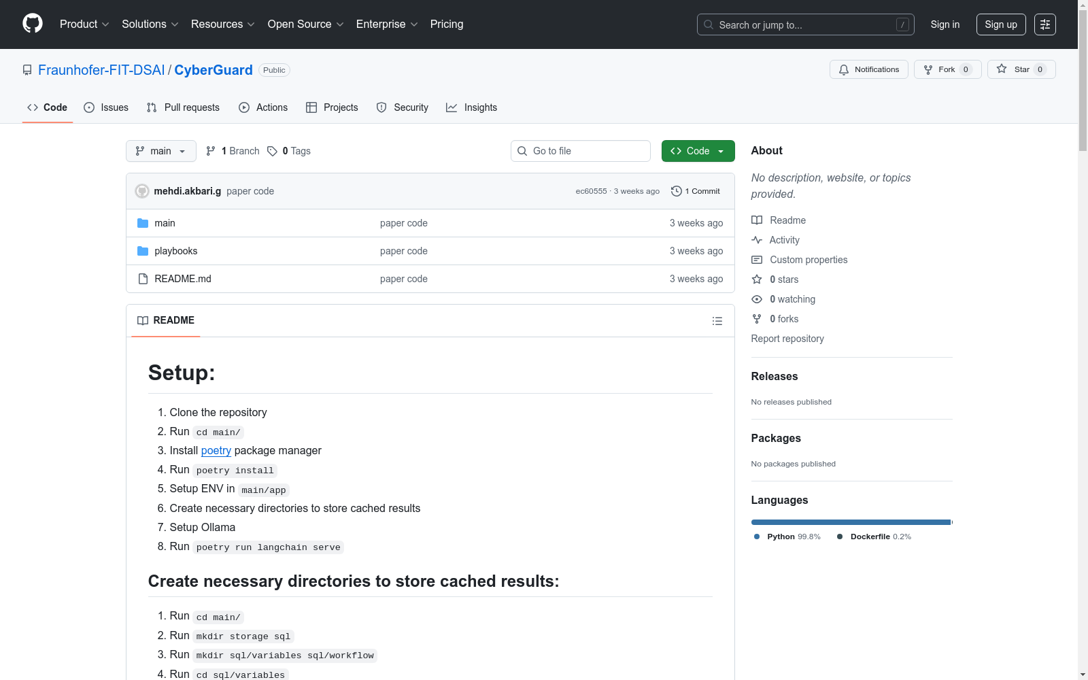Viewport: 1088px width, 680px height.
Task: Click the fork count badge
Action: click(966, 69)
